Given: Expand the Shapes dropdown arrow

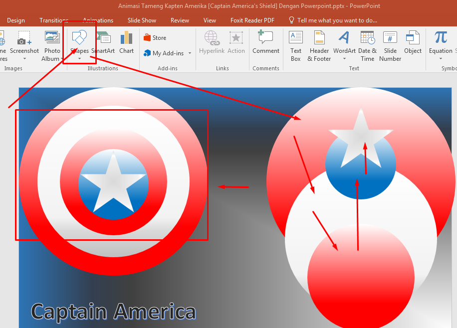Looking at the screenshot, I should coord(79,58).
